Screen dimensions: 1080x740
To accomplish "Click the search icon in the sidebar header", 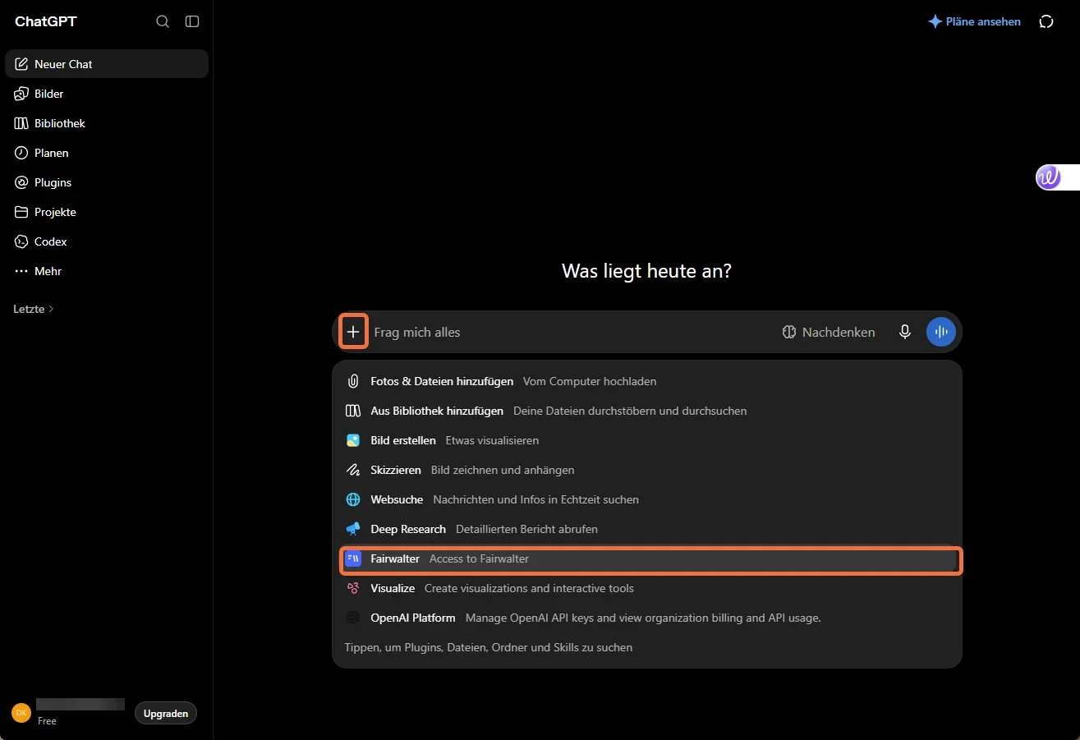I will point(163,21).
